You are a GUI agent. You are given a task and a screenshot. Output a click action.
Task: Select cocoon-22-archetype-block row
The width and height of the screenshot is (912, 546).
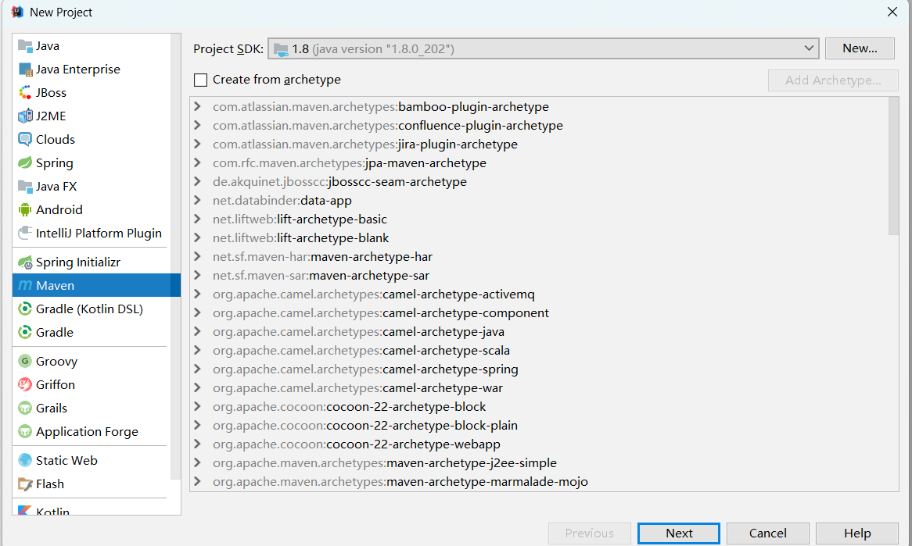coord(539,407)
